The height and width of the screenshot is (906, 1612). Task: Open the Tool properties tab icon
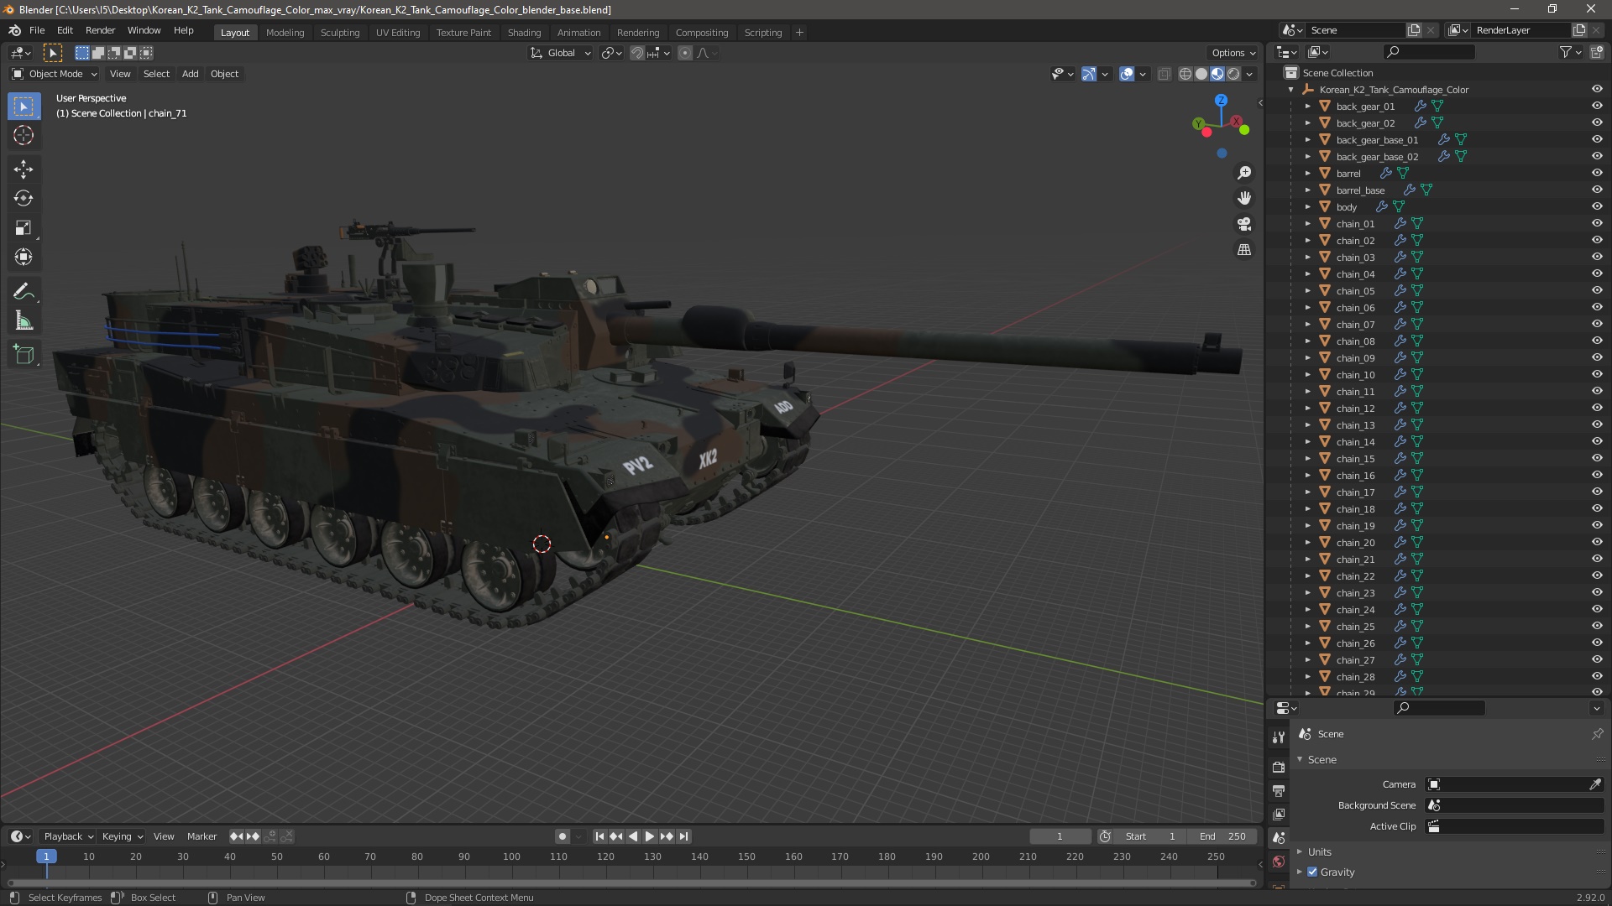pos(1279,737)
